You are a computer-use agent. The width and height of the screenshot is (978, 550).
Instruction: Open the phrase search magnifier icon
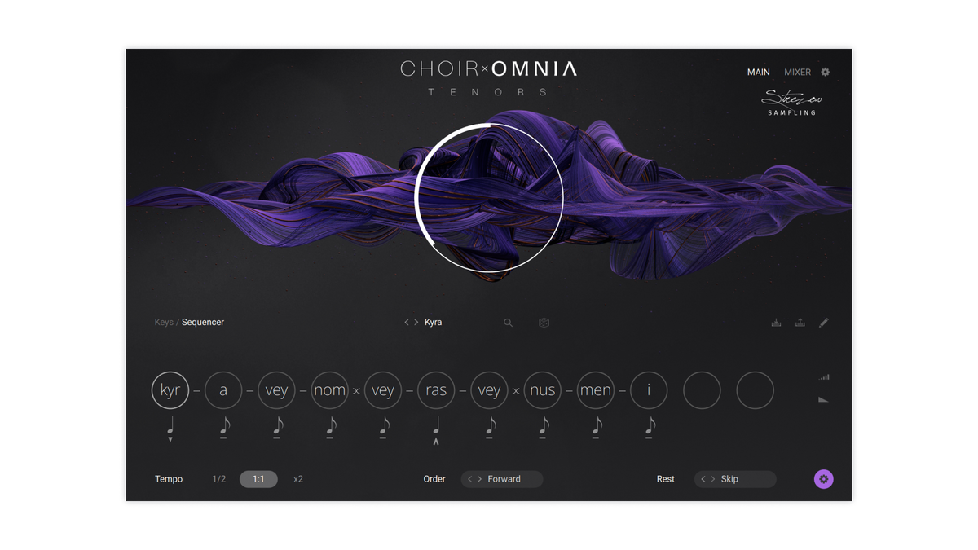(x=508, y=323)
